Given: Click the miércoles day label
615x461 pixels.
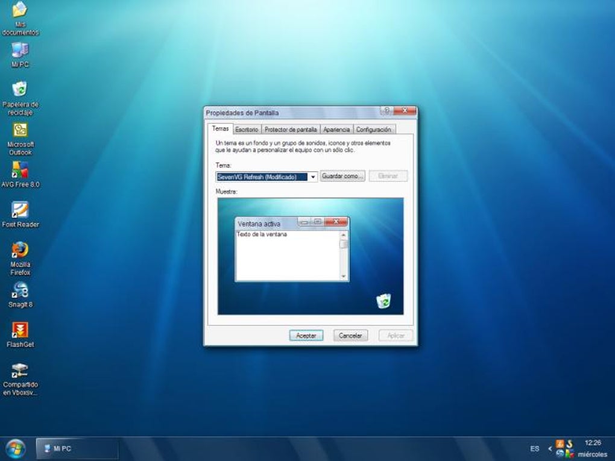Looking at the screenshot, I should [x=592, y=454].
